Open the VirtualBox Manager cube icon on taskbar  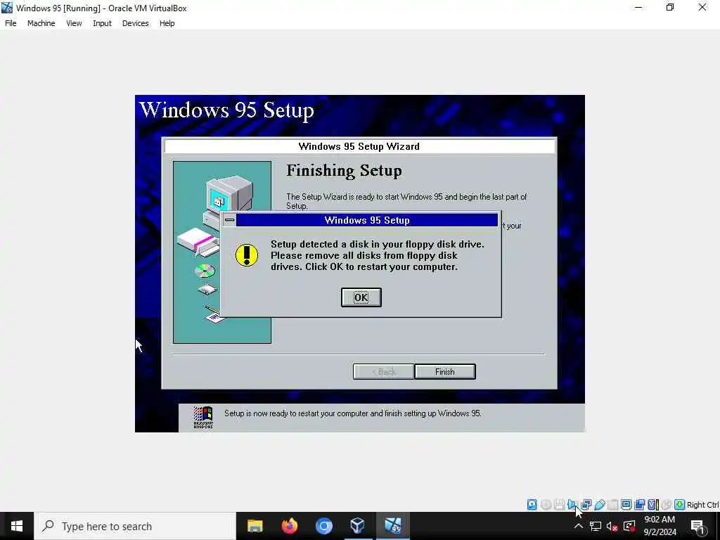[x=358, y=526]
